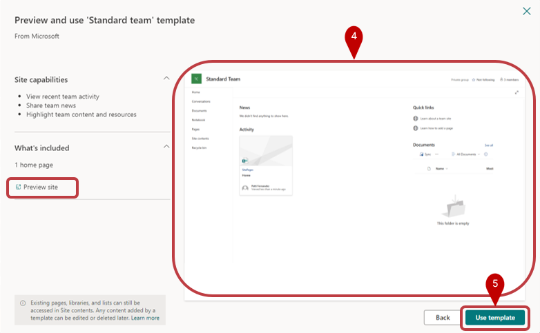Click the expand preview icon
The image size is (540, 333).
pos(517,92)
